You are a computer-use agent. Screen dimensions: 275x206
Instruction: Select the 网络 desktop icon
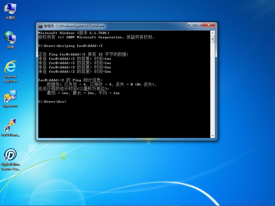pos(10,40)
